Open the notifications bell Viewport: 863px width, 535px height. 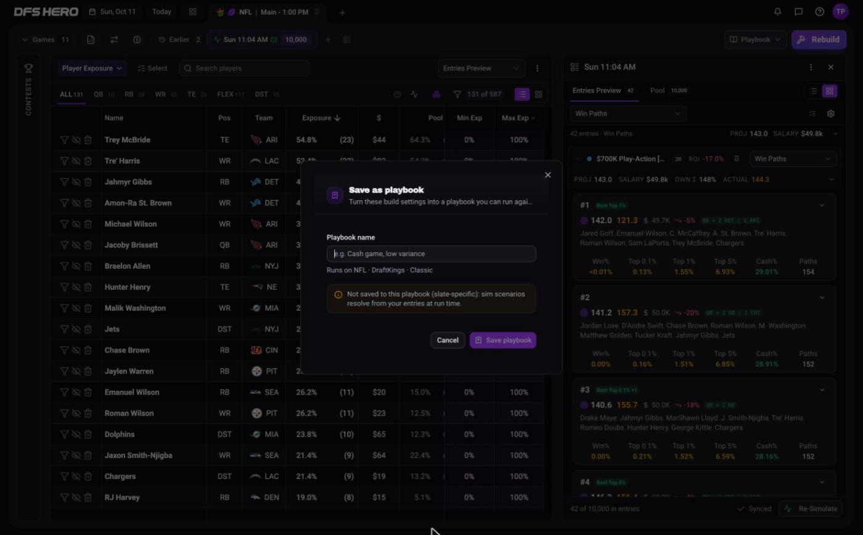coord(778,12)
